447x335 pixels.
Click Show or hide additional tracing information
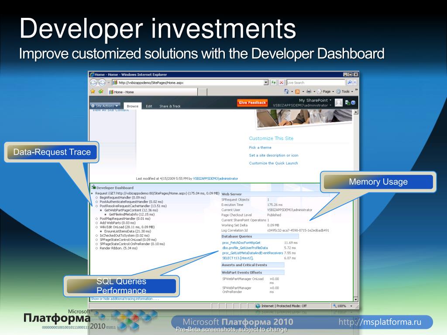click(124, 299)
